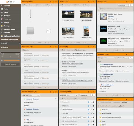Viewport: 134px width, 126px height.
Task: Click the Messages search magnifier icon
Action: point(130,58)
